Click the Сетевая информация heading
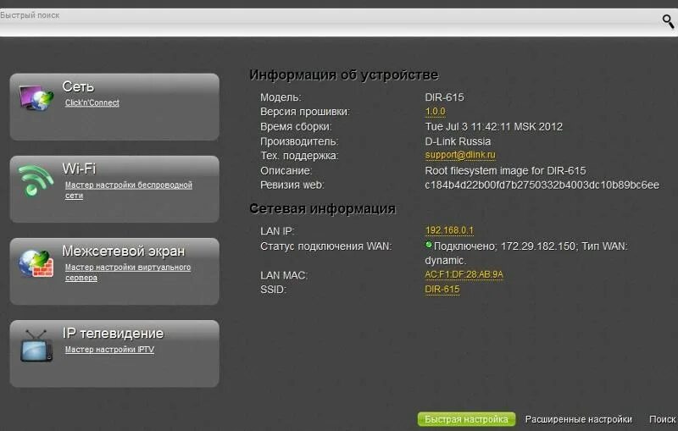 pos(323,208)
